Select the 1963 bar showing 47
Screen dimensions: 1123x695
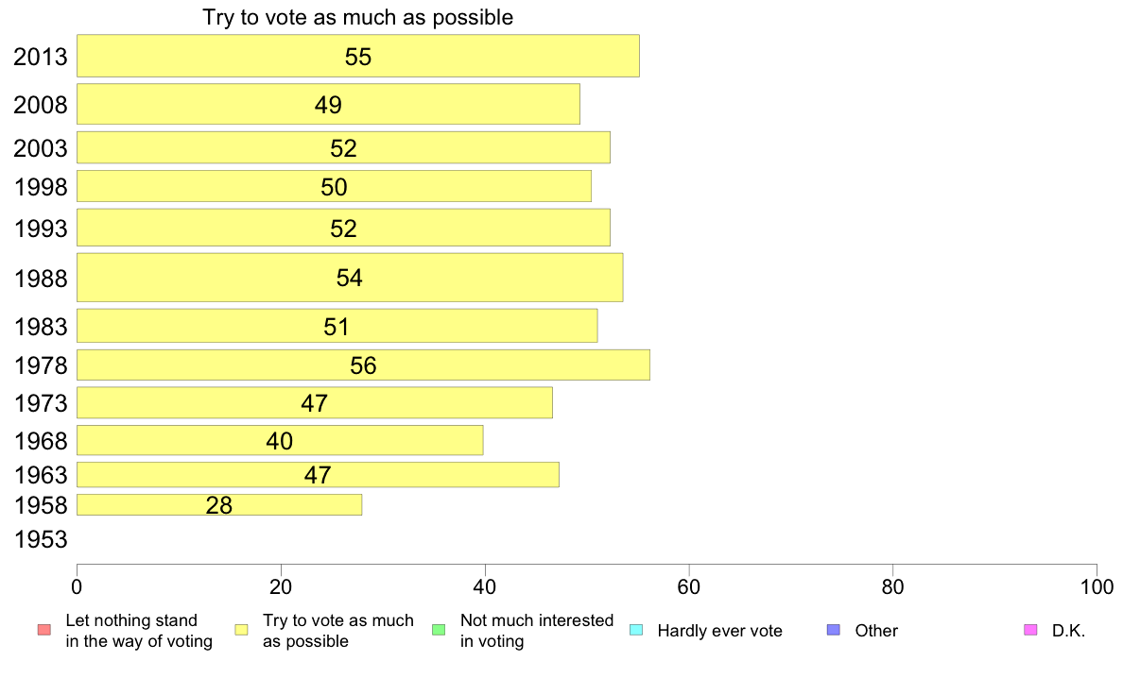(318, 475)
